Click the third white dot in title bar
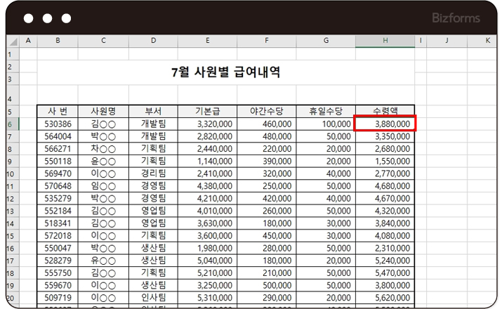Image resolution: width=502 pixels, height=309 pixels. click(66, 18)
